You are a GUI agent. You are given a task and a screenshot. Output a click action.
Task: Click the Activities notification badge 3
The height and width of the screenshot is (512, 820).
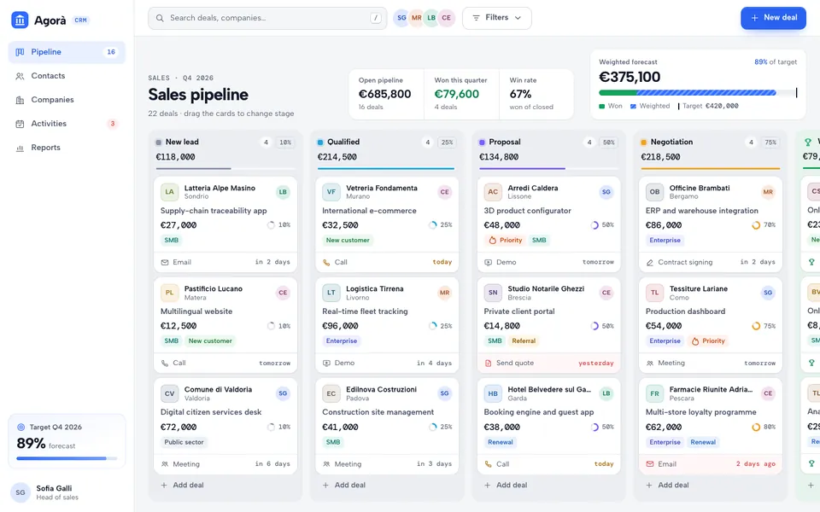click(113, 124)
